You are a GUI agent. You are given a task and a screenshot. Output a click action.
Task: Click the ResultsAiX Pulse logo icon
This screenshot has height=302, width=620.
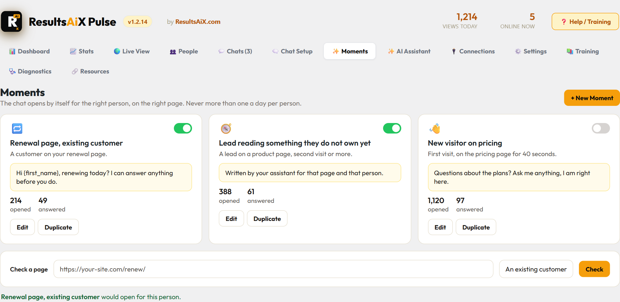(x=11, y=22)
